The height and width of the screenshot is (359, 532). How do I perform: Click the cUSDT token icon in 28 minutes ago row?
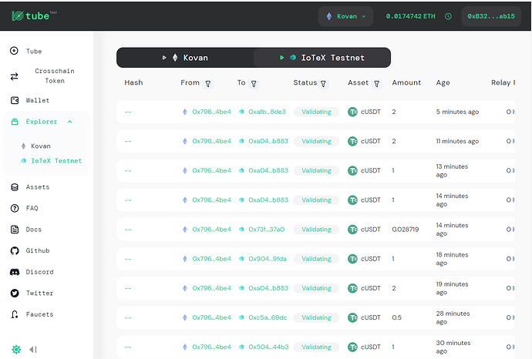coord(353,317)
